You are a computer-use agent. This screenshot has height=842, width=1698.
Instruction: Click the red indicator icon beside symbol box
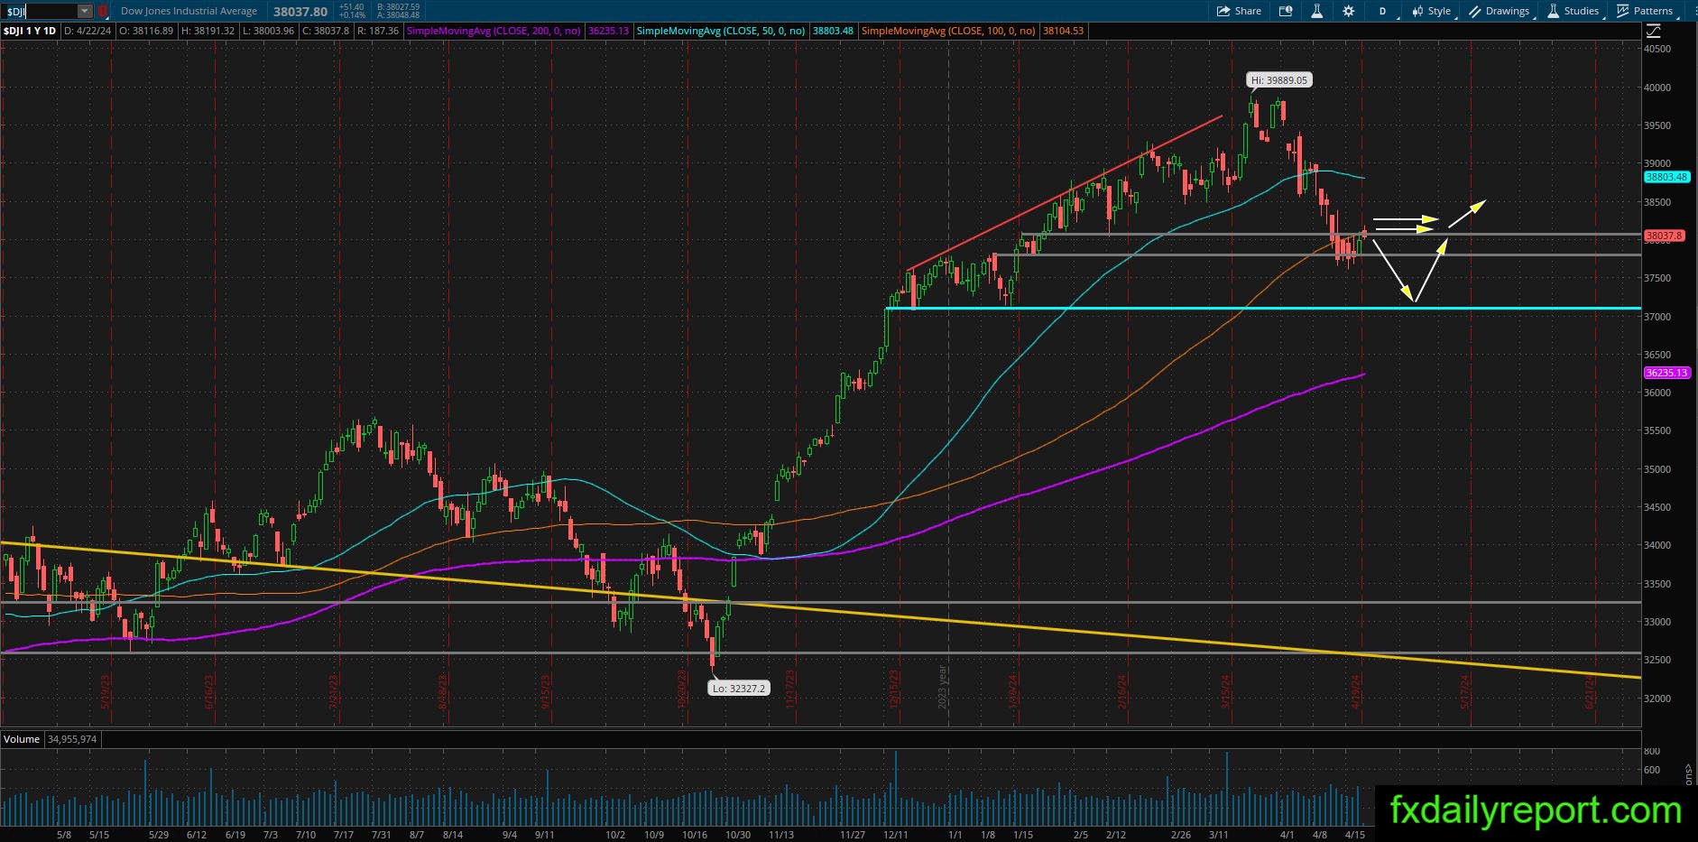click(x=103, y=11)
